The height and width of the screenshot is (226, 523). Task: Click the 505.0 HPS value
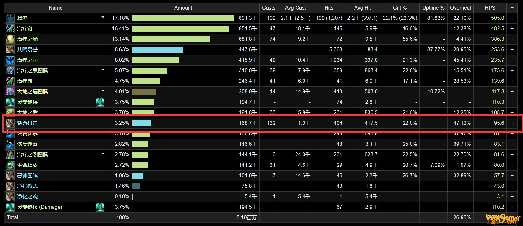click(498, 18)
